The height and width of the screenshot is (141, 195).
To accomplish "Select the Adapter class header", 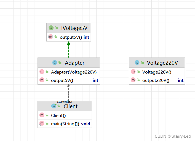I will click(69, 63).
